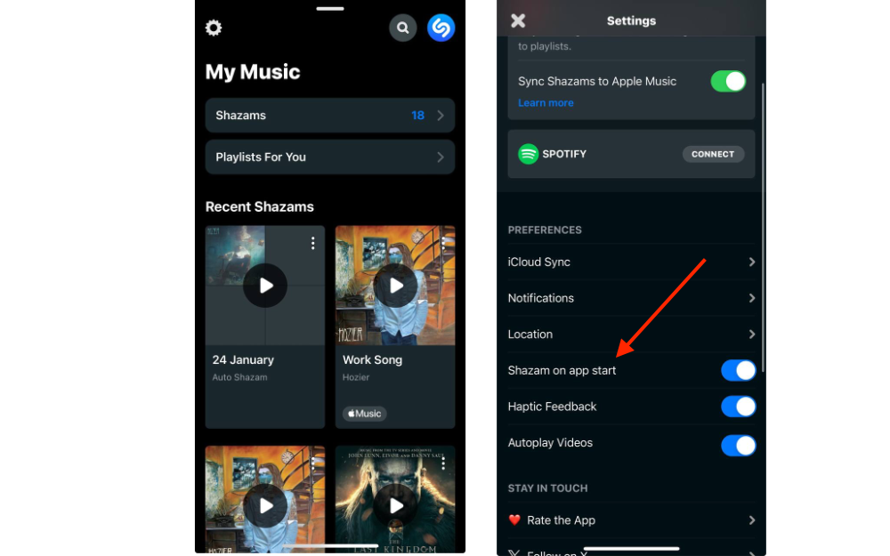Viewport: 890px width, 556px height.
Task: Tap the drag handle above My Music
Action: tap(330, 9)
